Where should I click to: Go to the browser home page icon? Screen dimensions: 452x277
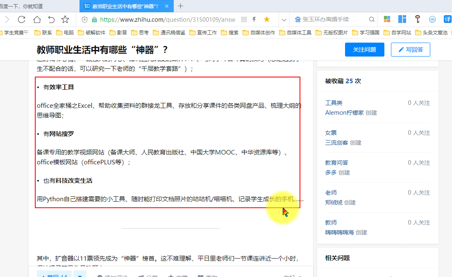pos(37,20)
